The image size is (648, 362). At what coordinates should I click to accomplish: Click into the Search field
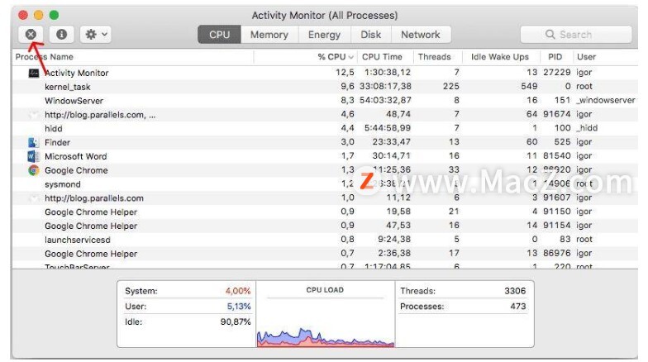click(576, 35)
